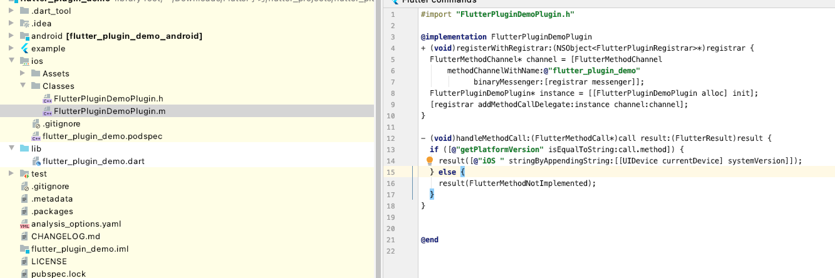This screenshot has width=835, height=278.
Task: Click the ios .gitignore file icon
Action: [x=36, y=123]
